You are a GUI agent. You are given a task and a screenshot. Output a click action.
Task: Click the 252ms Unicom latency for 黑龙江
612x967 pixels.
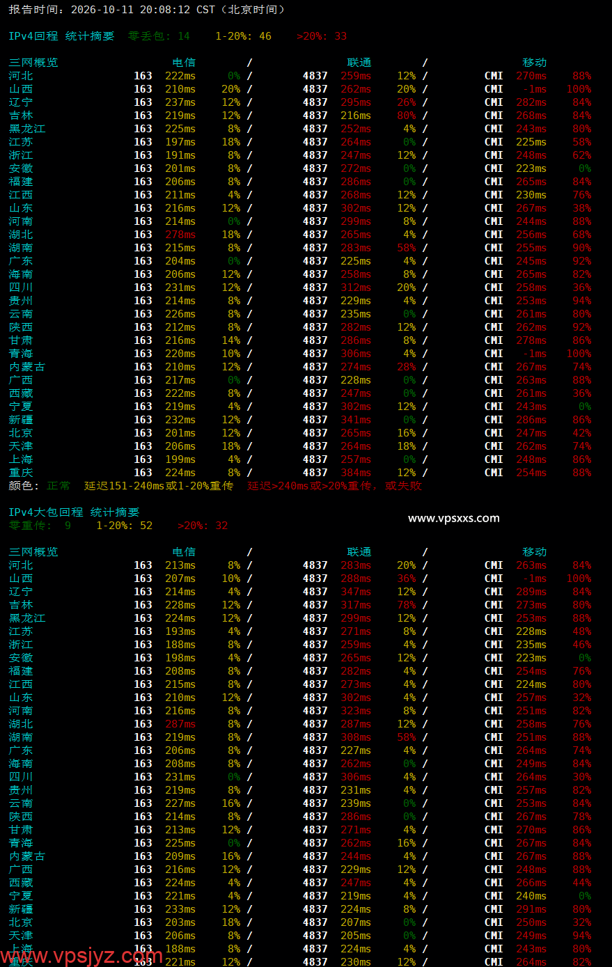tap(356, 129)
